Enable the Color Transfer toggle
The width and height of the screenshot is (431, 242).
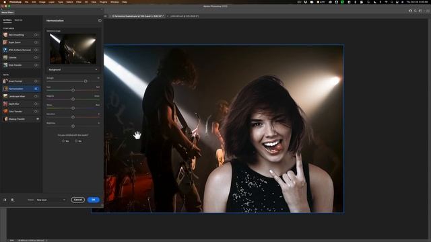tap(36, 112)
